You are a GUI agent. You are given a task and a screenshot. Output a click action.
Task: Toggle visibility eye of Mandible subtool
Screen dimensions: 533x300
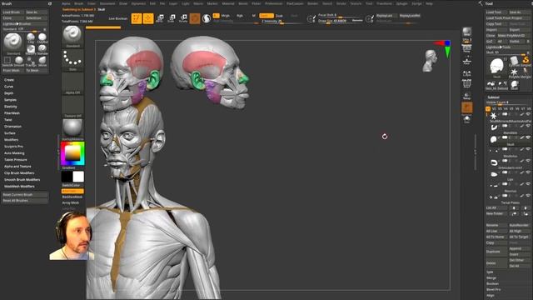[528, 126]
